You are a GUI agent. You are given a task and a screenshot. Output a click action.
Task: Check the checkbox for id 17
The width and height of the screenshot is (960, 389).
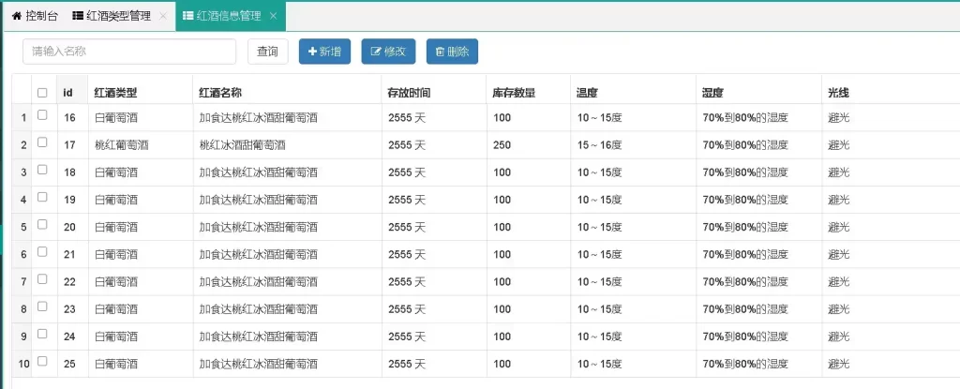[42, 142]
